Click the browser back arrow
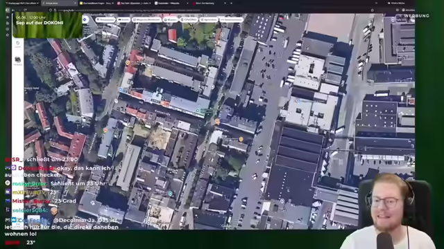 (13, 10)
